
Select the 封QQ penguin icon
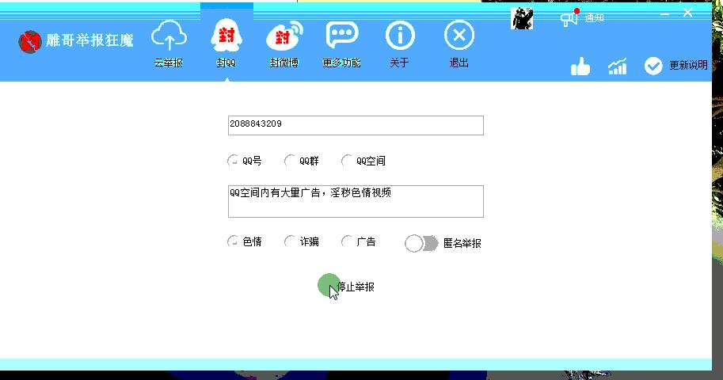point(226,36)
